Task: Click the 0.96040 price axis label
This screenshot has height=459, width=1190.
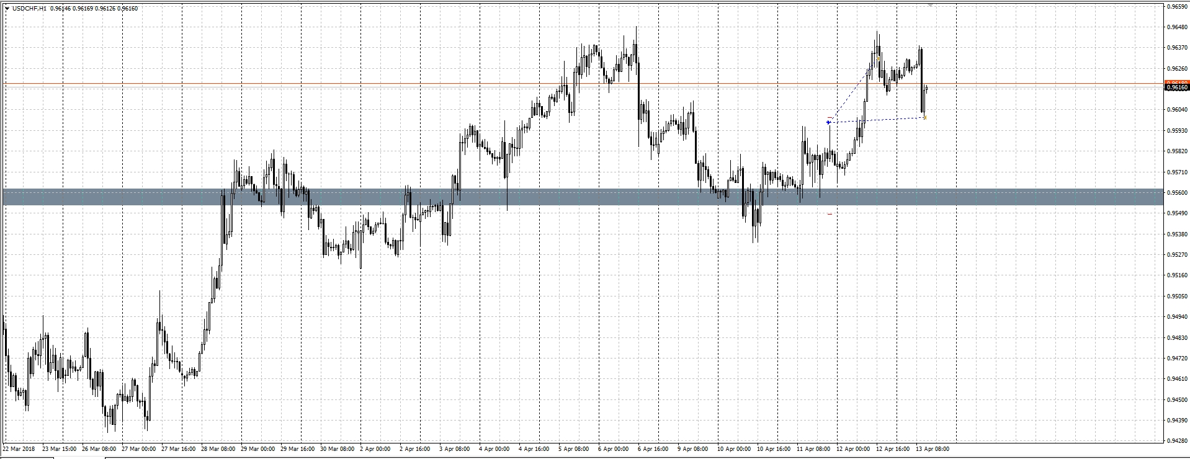Action: 1176,110
